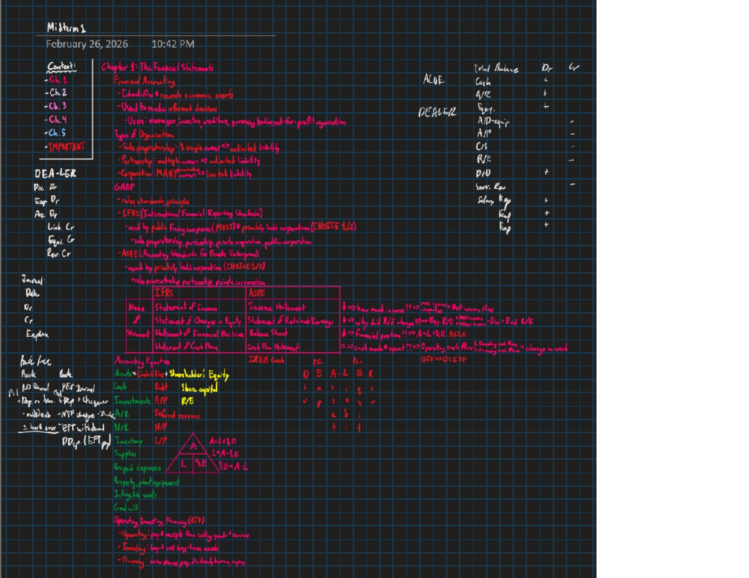Click the "IFRS" table column header

point(164,293)
